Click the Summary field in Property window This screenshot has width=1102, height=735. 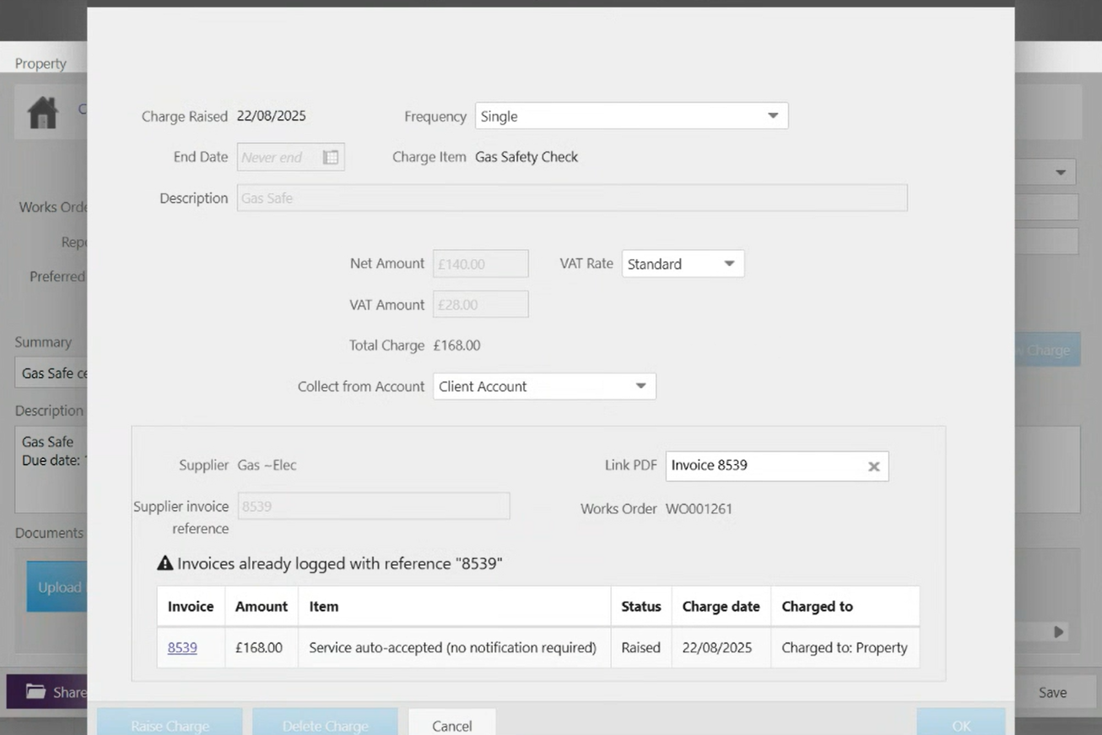point(51,373)
